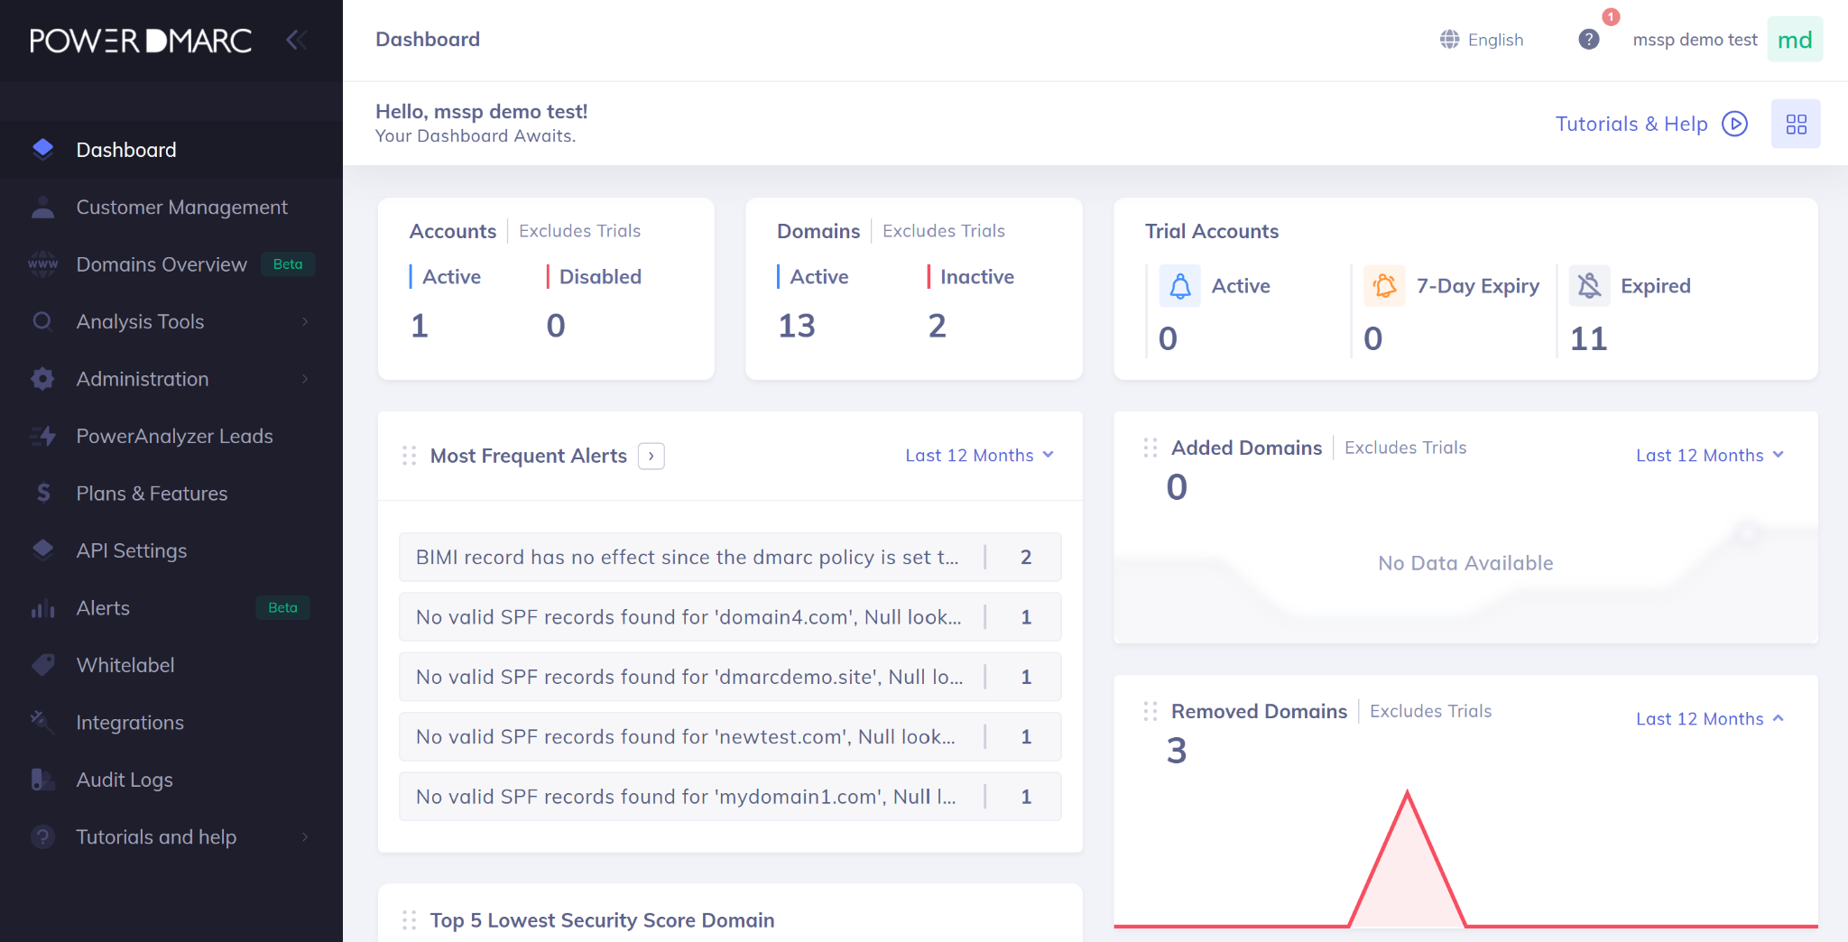Click the Trial Accounts Active bell icon

click(1180, 286)
